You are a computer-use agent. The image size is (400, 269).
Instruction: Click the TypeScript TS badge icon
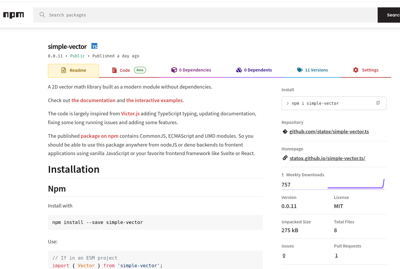[94, 46]
